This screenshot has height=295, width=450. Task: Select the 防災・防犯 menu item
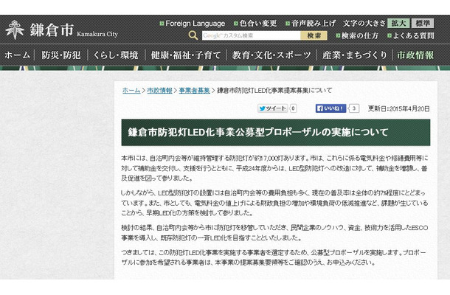coord(60,55)
